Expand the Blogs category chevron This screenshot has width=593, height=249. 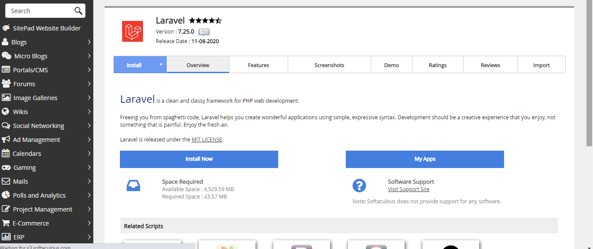point(89,42)
